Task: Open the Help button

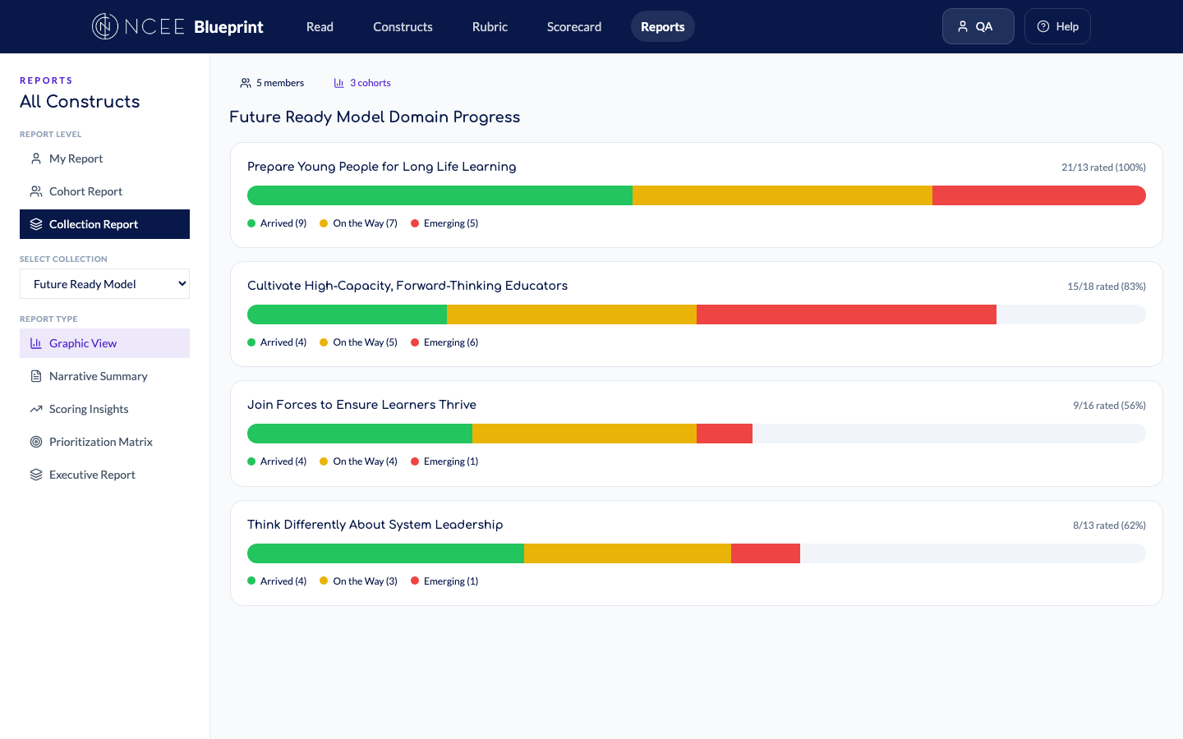Action: [x=1056, y=26]
